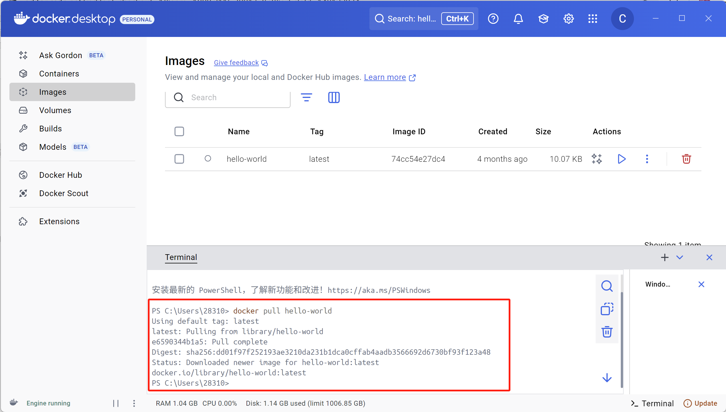726x412 pixels.
Task: Open more actions menu for hello-world image
Action: pyautogui.click(x=647, y=159)
